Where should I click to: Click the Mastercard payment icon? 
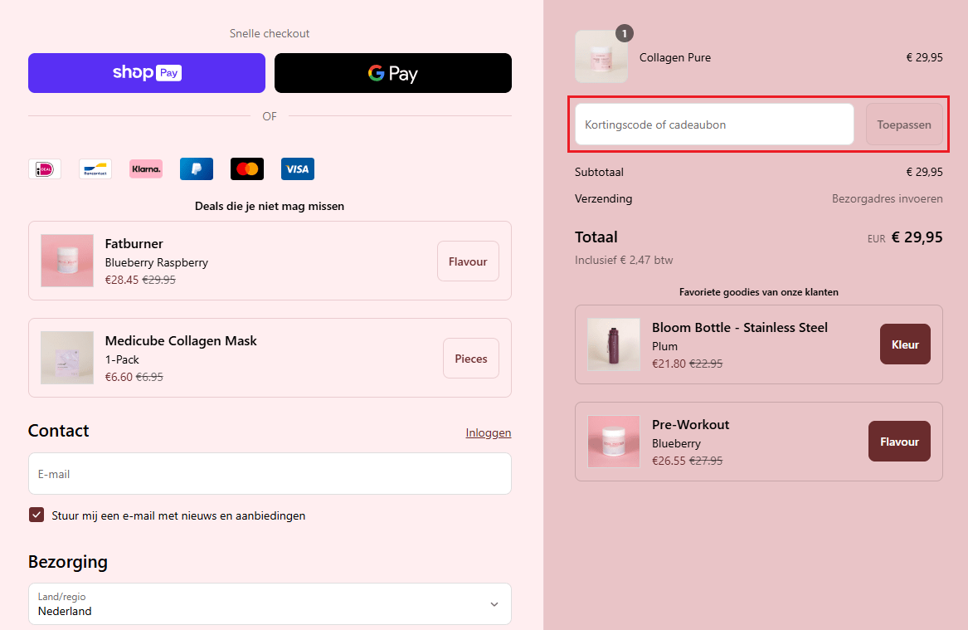point(247,169)
